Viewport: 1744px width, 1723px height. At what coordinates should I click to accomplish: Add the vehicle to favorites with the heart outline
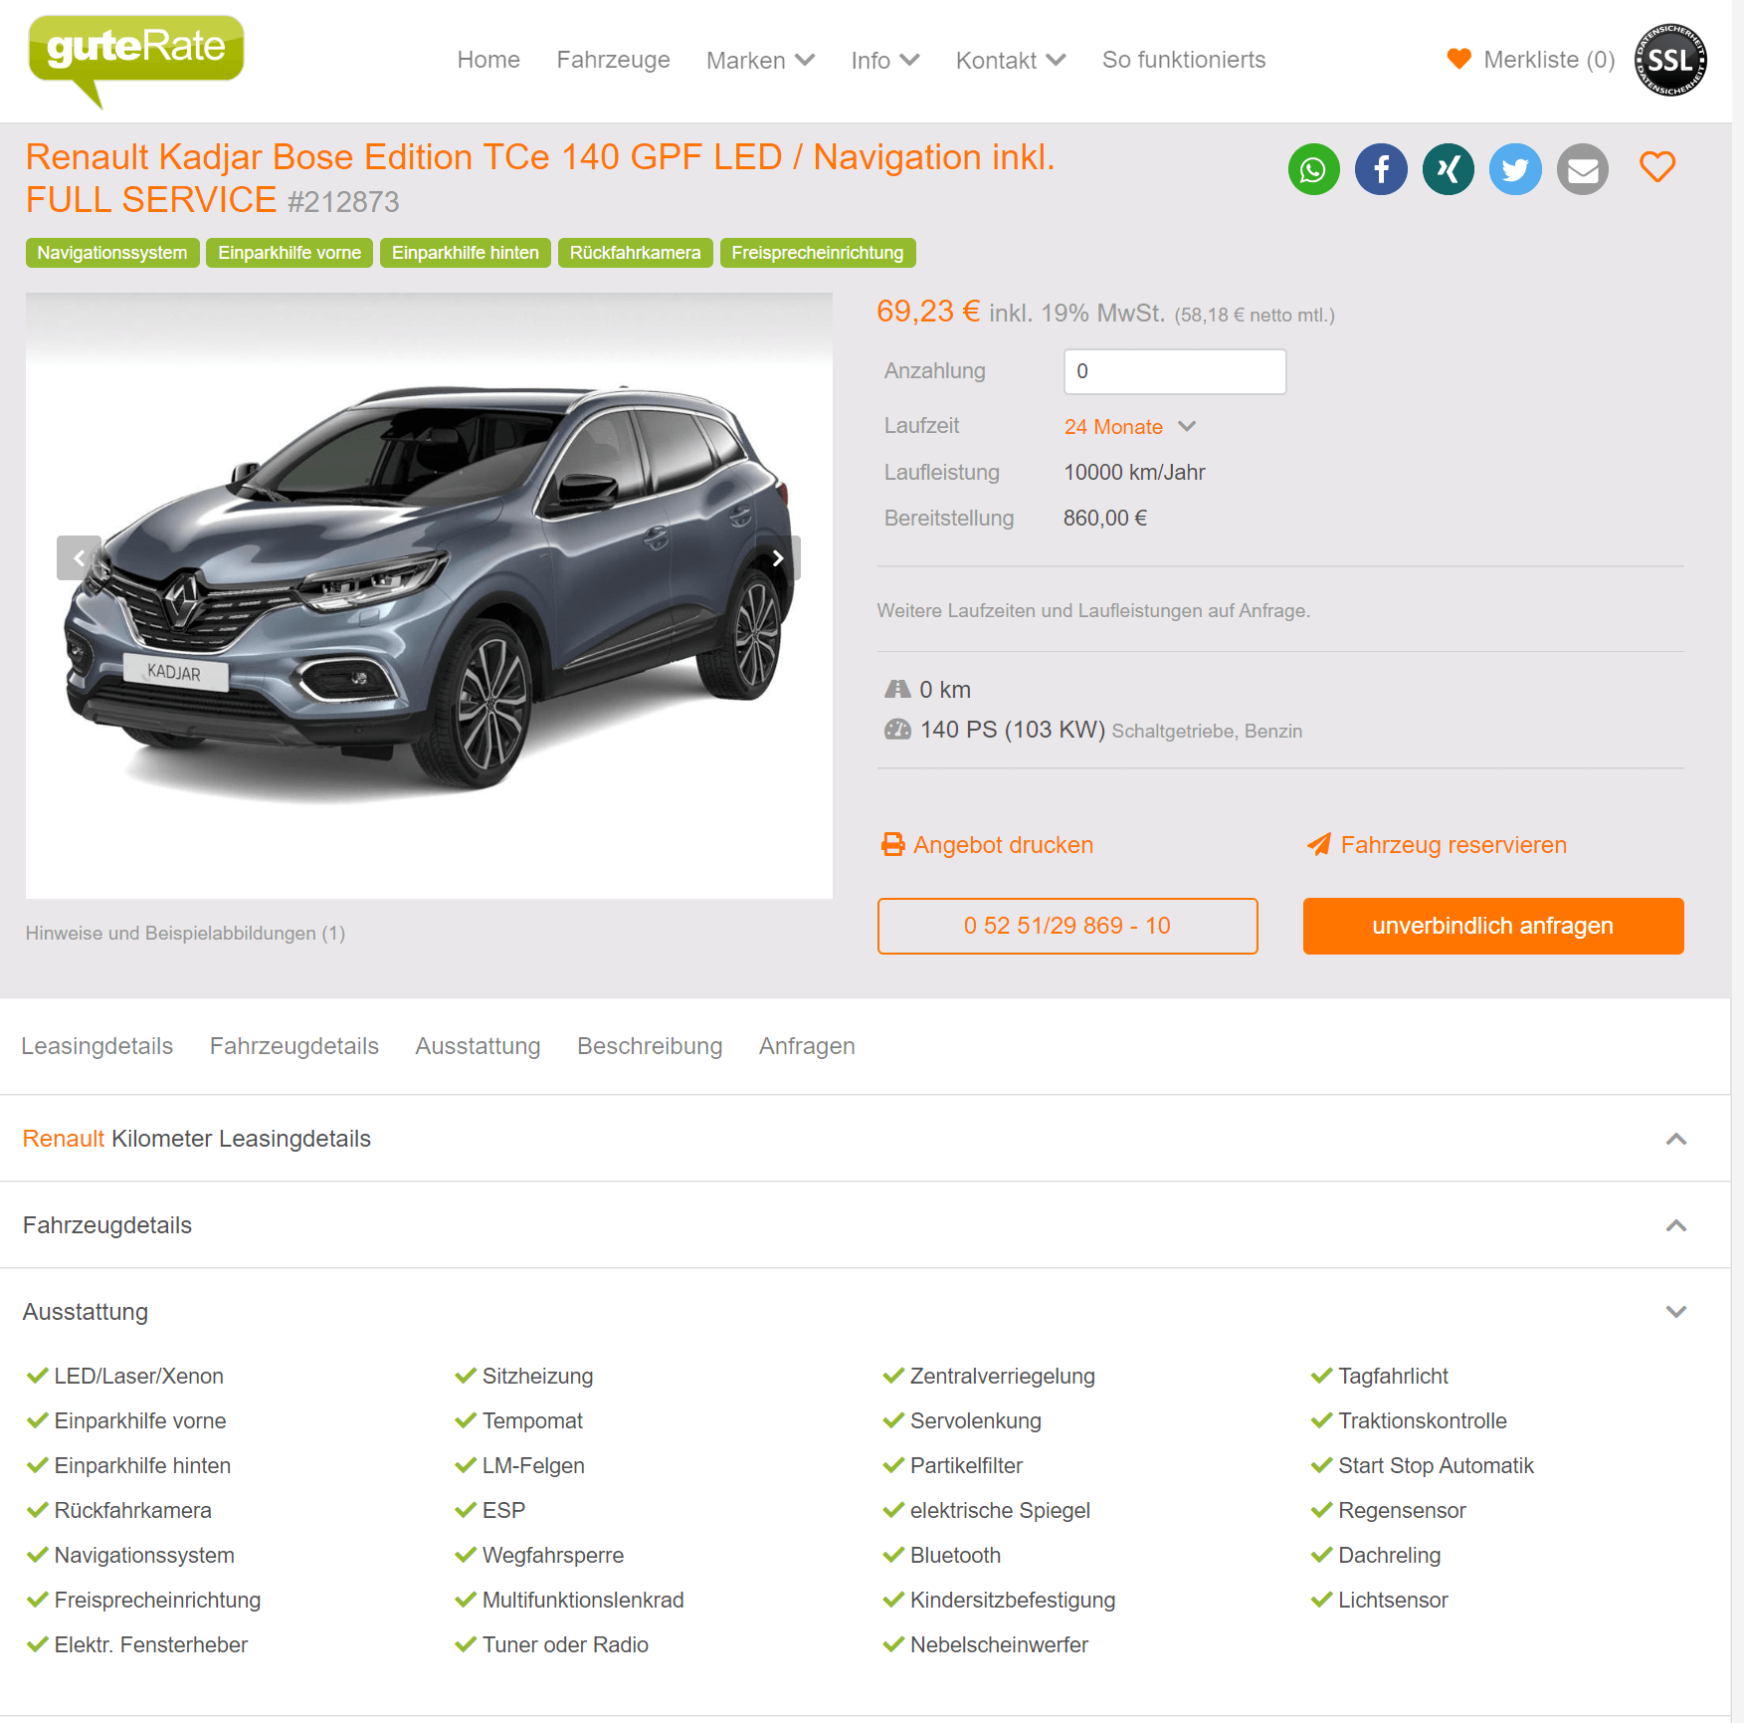tap(1657, 166)
